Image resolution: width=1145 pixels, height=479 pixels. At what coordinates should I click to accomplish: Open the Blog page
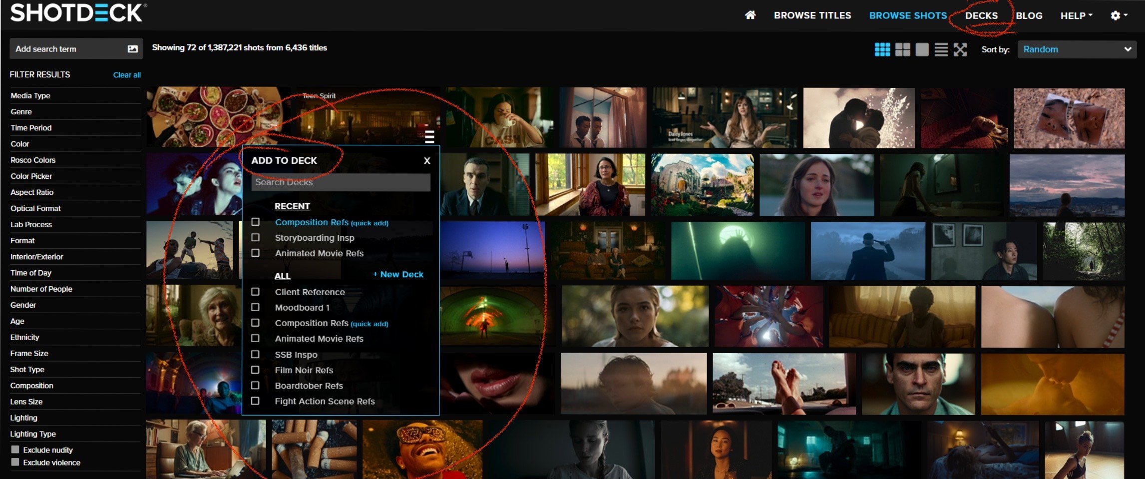coord(1029,15)
